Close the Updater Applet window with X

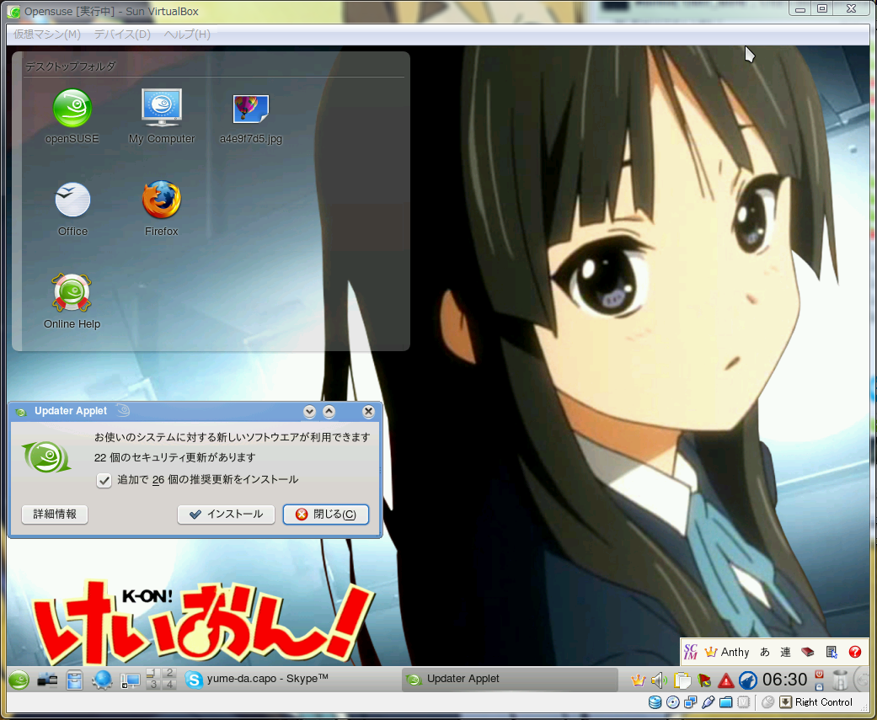pos(368,412)
